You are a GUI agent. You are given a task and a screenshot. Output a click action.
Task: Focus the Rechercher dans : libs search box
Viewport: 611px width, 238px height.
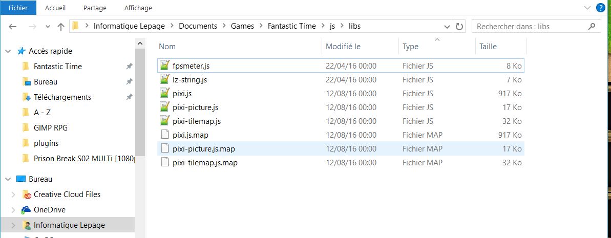tap(530, 27)
